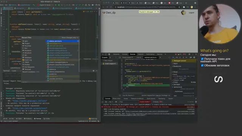Open Favorites tool window from Recent Files
This screenshot has height=136, width=242.
point(28,46)
